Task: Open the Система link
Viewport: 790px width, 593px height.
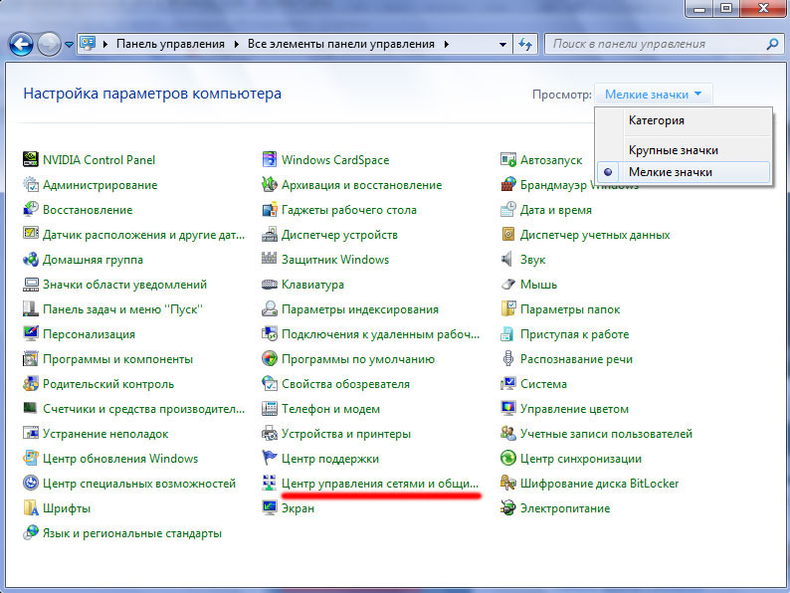Action: [543, 384]
